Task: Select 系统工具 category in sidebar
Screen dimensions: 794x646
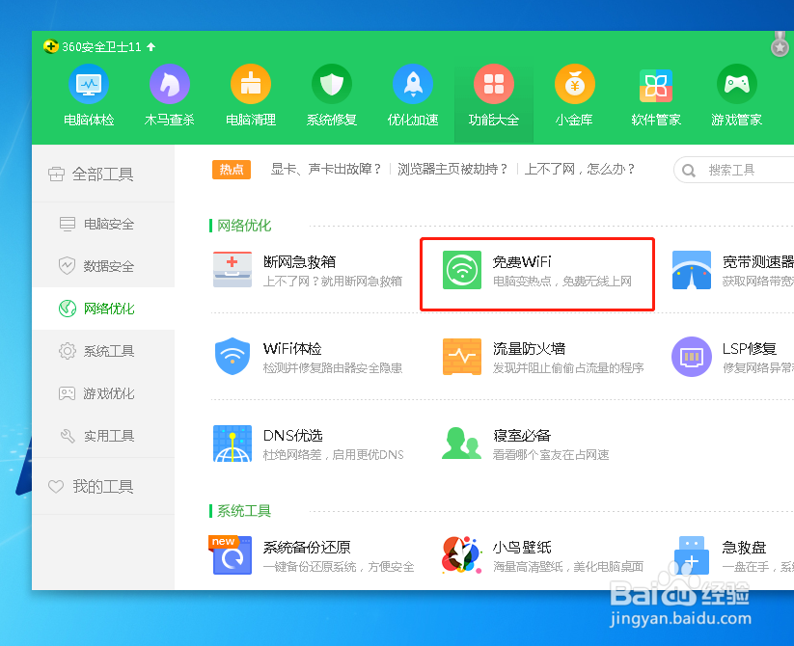Action: click(103, 351)
